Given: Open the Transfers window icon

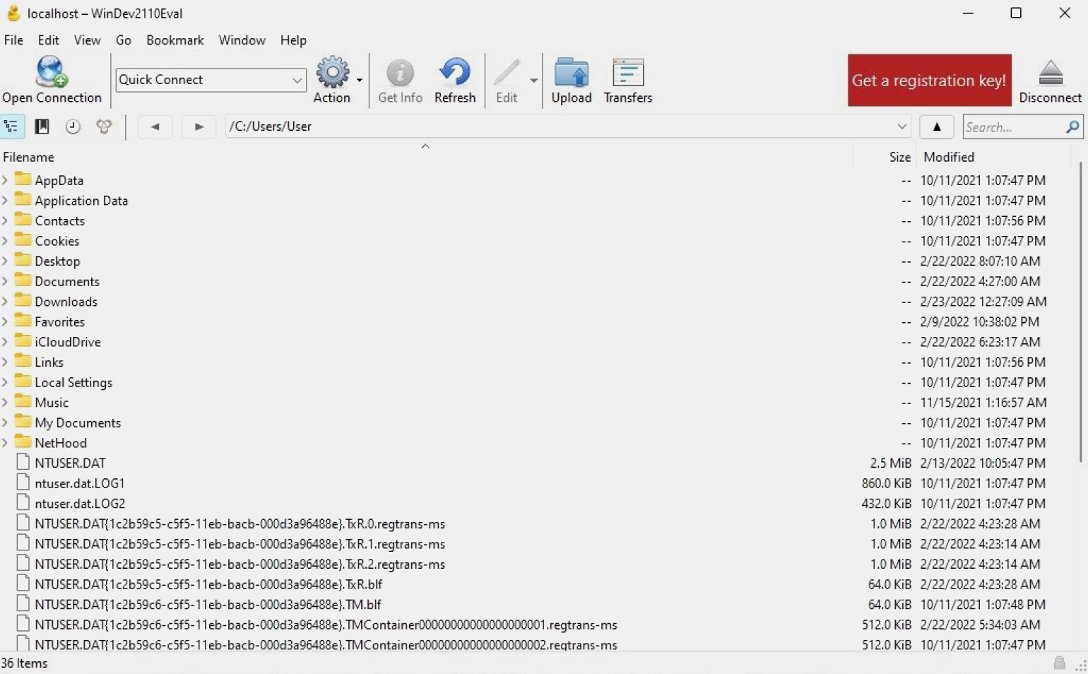Looking at the screenshot, I should click(627, 73).
